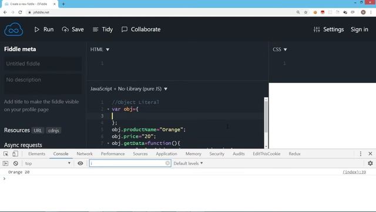Open the Collaborate option
The height and width of the screenshot is (212, 376).
click(x=141, y=29)
